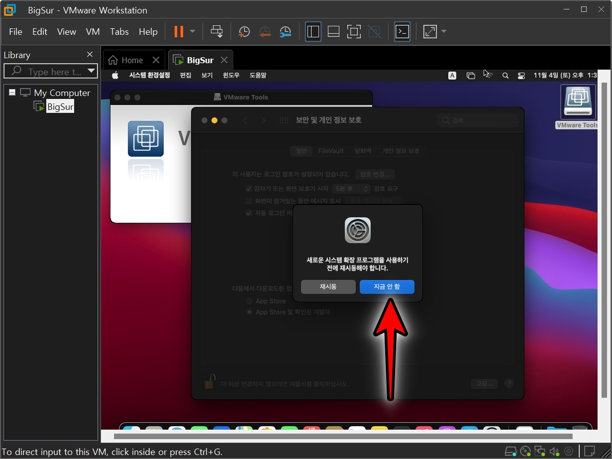Click the lock icon in preferences
This screenshot has height=459, width=612.
[x=209, y=382]
